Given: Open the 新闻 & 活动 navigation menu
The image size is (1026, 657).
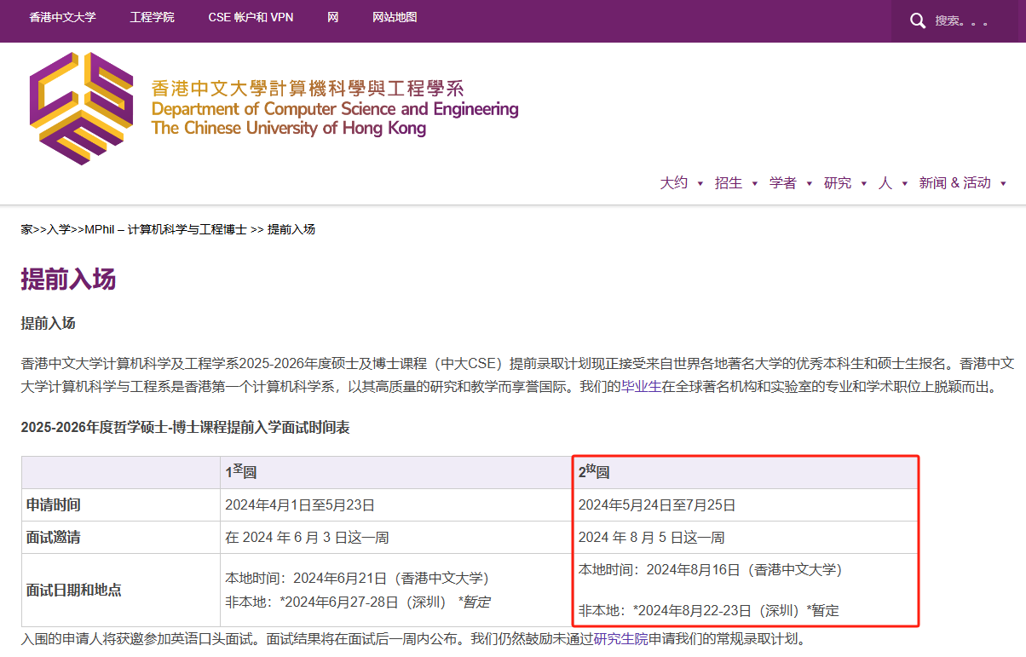Looking at the screenshot, I should tap(954, 182).
